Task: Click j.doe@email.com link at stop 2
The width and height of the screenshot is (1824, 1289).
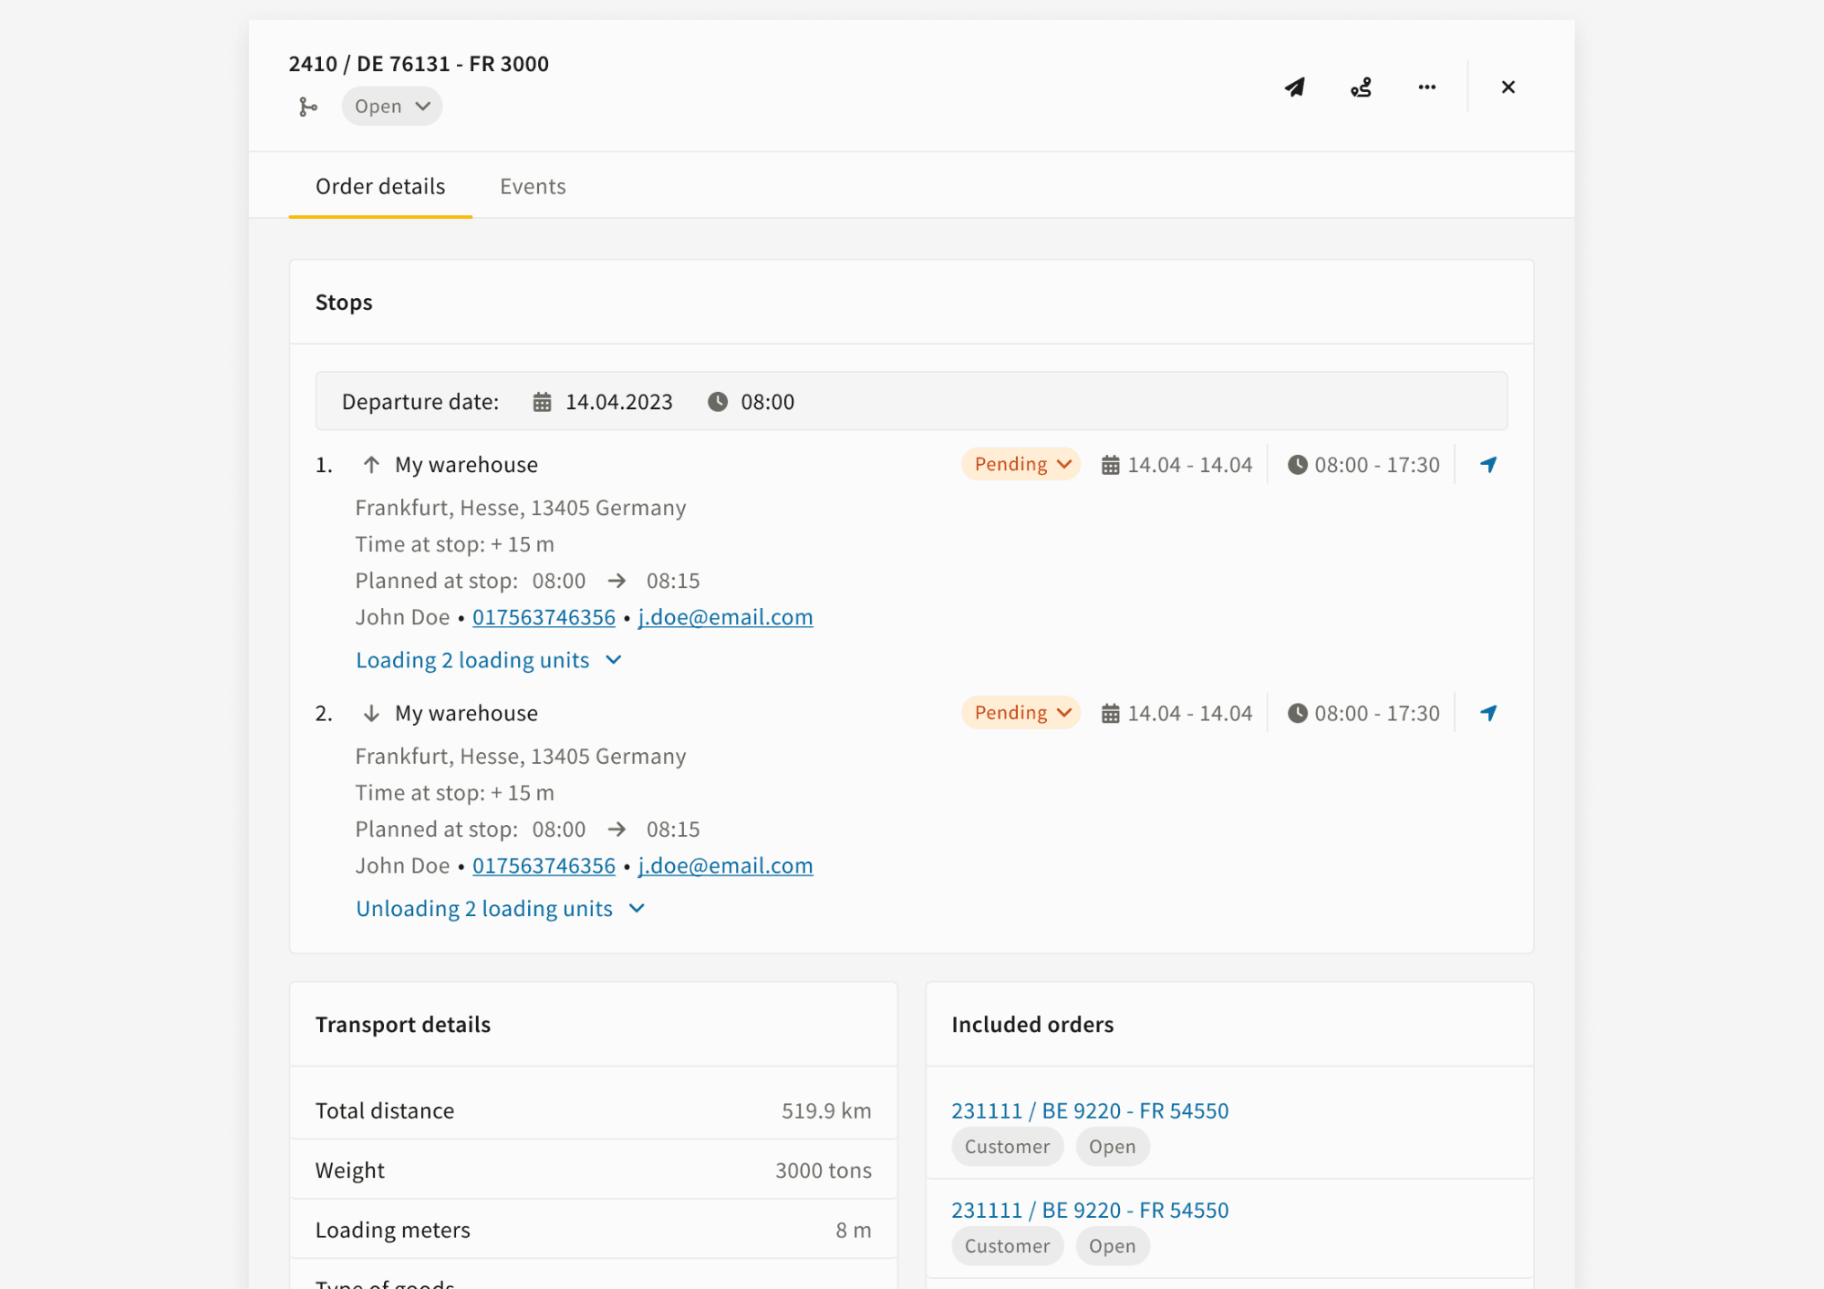Action: click(x=725, y=866)
